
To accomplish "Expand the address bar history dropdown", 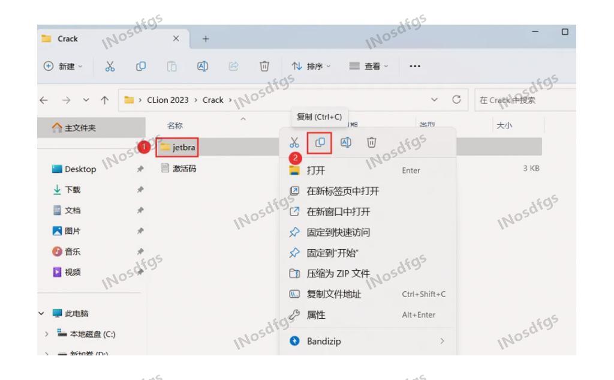I will click(x=434, y=100).
